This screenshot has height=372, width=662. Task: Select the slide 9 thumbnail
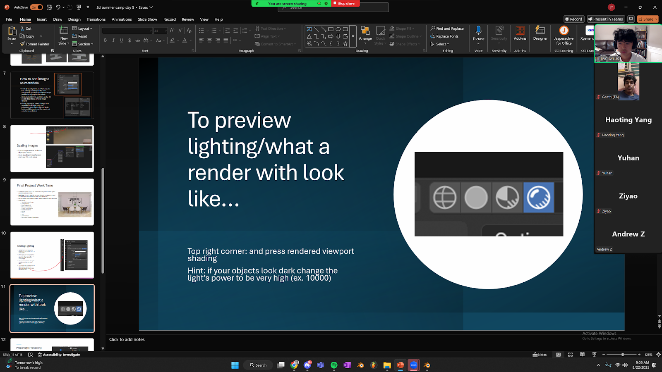pos(52,202)
